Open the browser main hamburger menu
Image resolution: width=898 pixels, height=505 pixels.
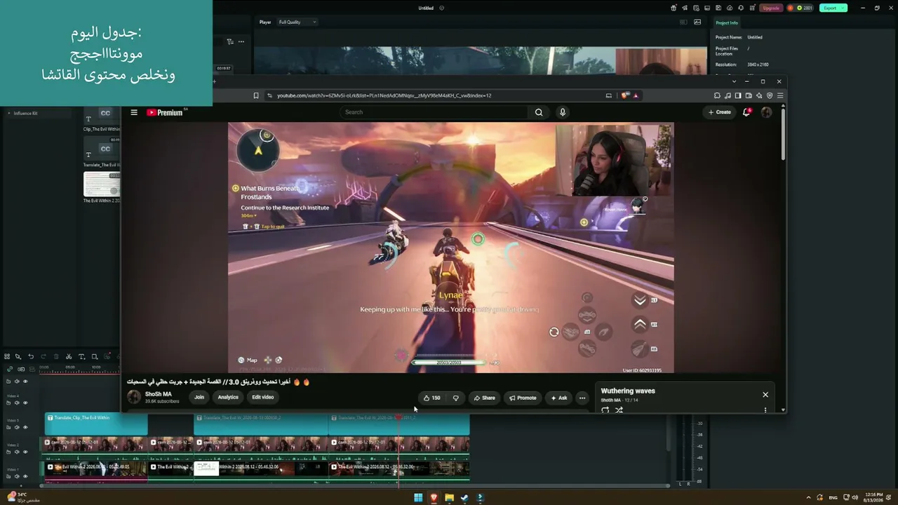(x=780, y=95)
